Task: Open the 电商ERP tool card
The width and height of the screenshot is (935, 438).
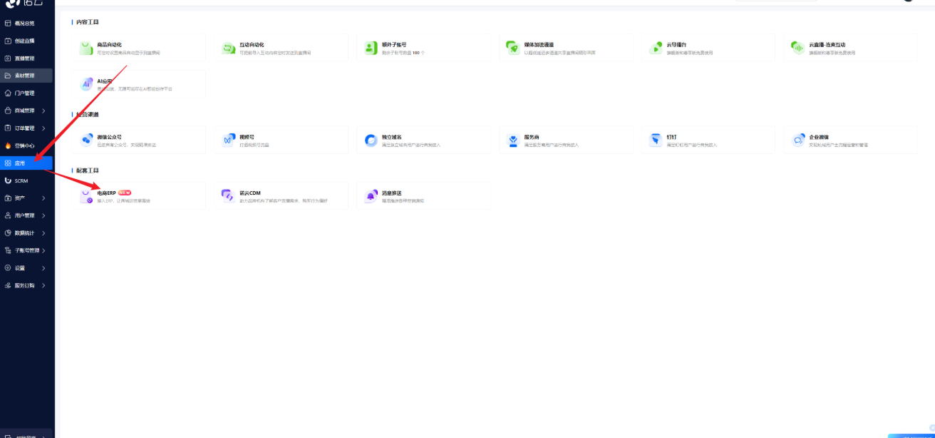Action: click(x=138, y=196)
